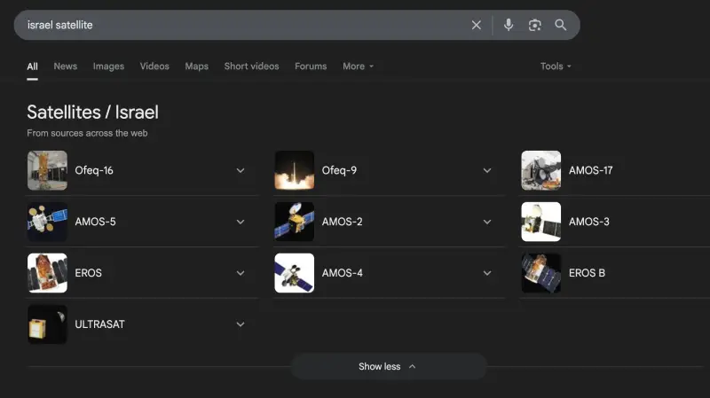This screenshot has height=398, width=710.
Task: Select the Ofeq-16 label
Action: 94,170
